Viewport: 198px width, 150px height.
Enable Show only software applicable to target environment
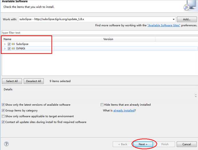pos(3,116)
